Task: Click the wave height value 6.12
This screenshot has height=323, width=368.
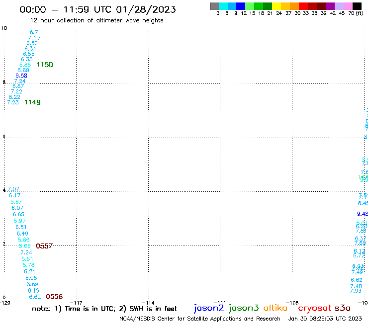Action: tap(360, 251)
